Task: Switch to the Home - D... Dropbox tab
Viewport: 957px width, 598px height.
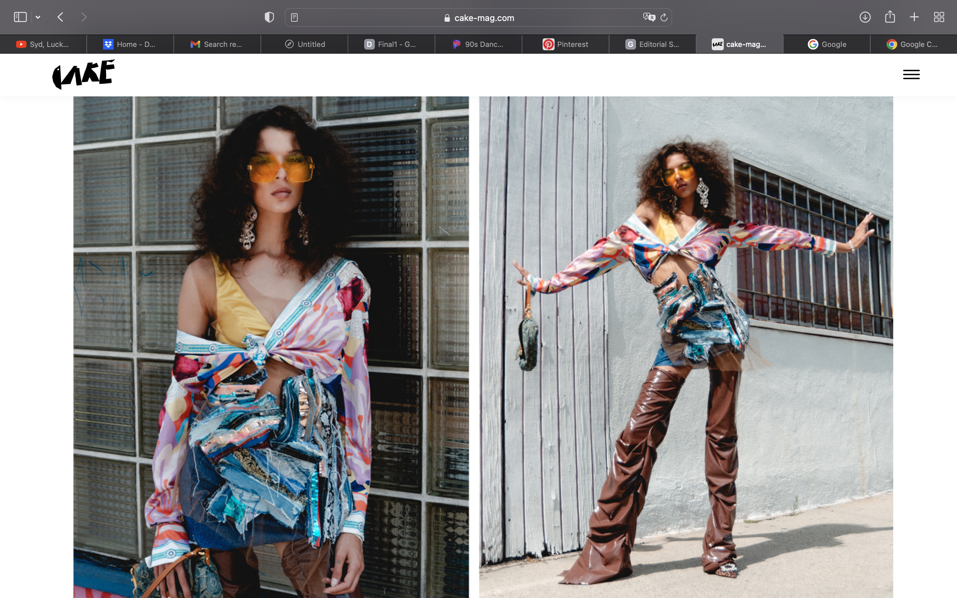Action: pyautogui.click(x=130, y=44)
